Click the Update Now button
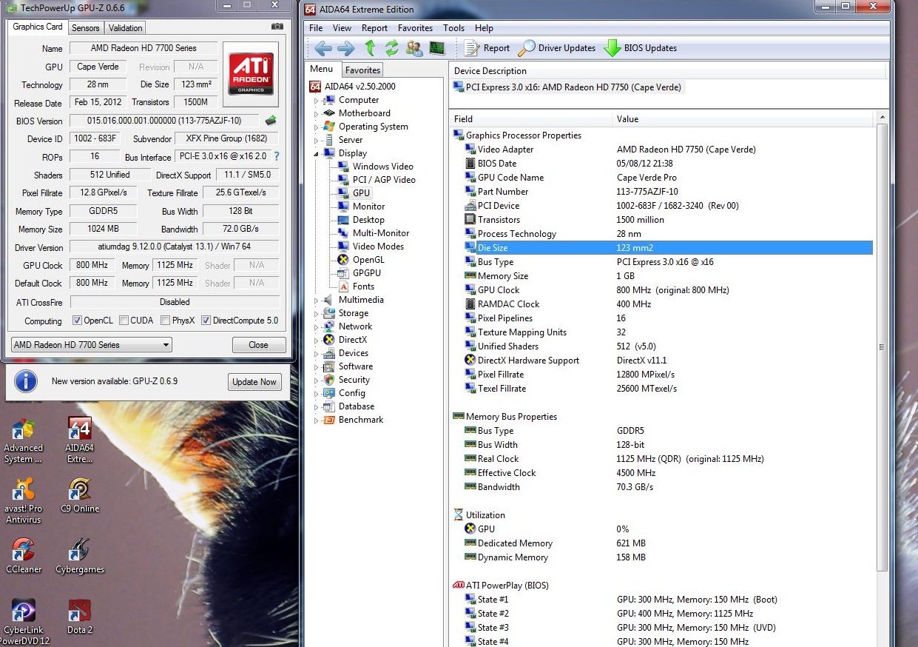The height and width of the screenshot is (647, 918). click(x=254, y=382)
